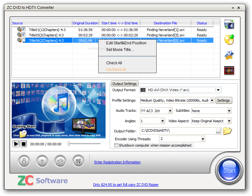
Task: Click the Start time <-> End time header
Action: (120, 23)
